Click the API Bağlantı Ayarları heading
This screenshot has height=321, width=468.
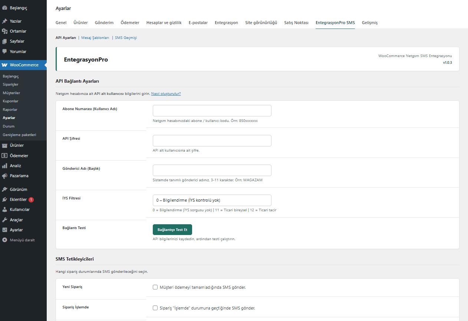[77, 81]
